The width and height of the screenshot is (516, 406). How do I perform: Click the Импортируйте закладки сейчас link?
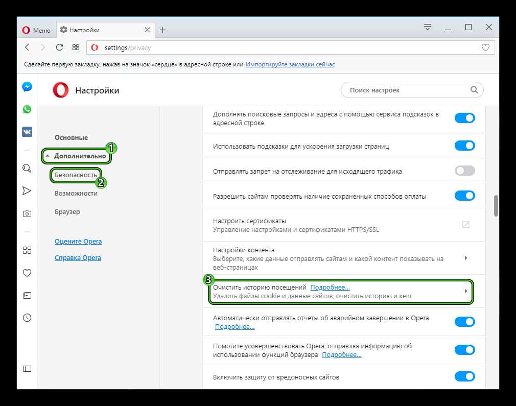coord(290,64)
